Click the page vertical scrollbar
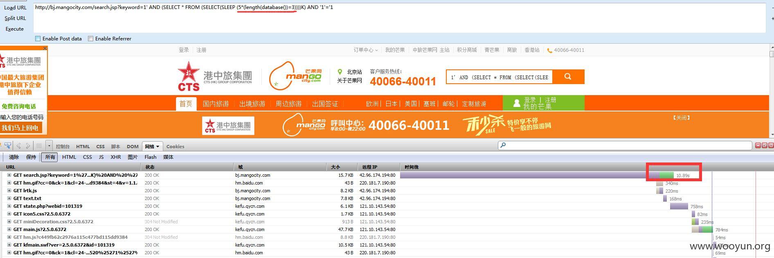 coord(772,92)
